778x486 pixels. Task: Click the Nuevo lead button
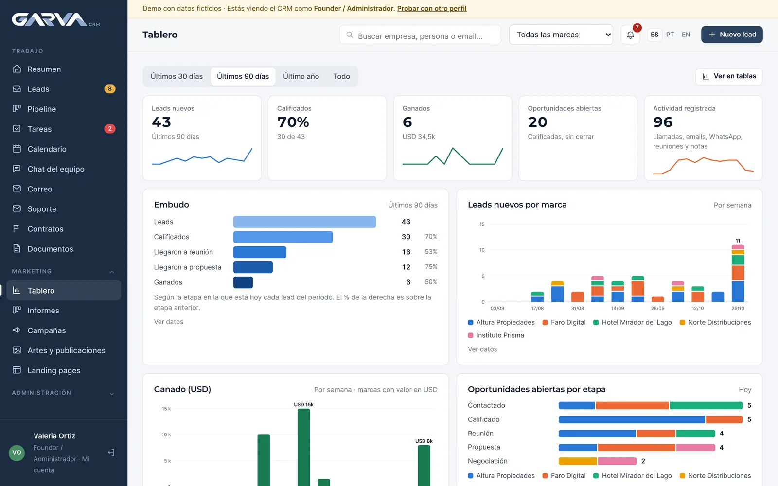tap(732, 35)
